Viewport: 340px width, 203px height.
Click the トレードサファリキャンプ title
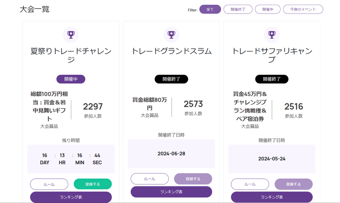click(272, 55)
